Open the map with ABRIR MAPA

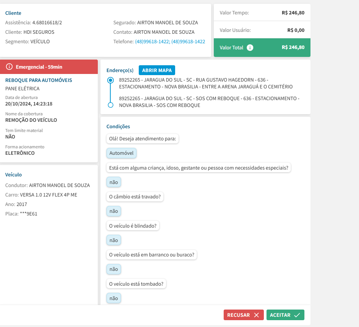click(x=157, y=70)
